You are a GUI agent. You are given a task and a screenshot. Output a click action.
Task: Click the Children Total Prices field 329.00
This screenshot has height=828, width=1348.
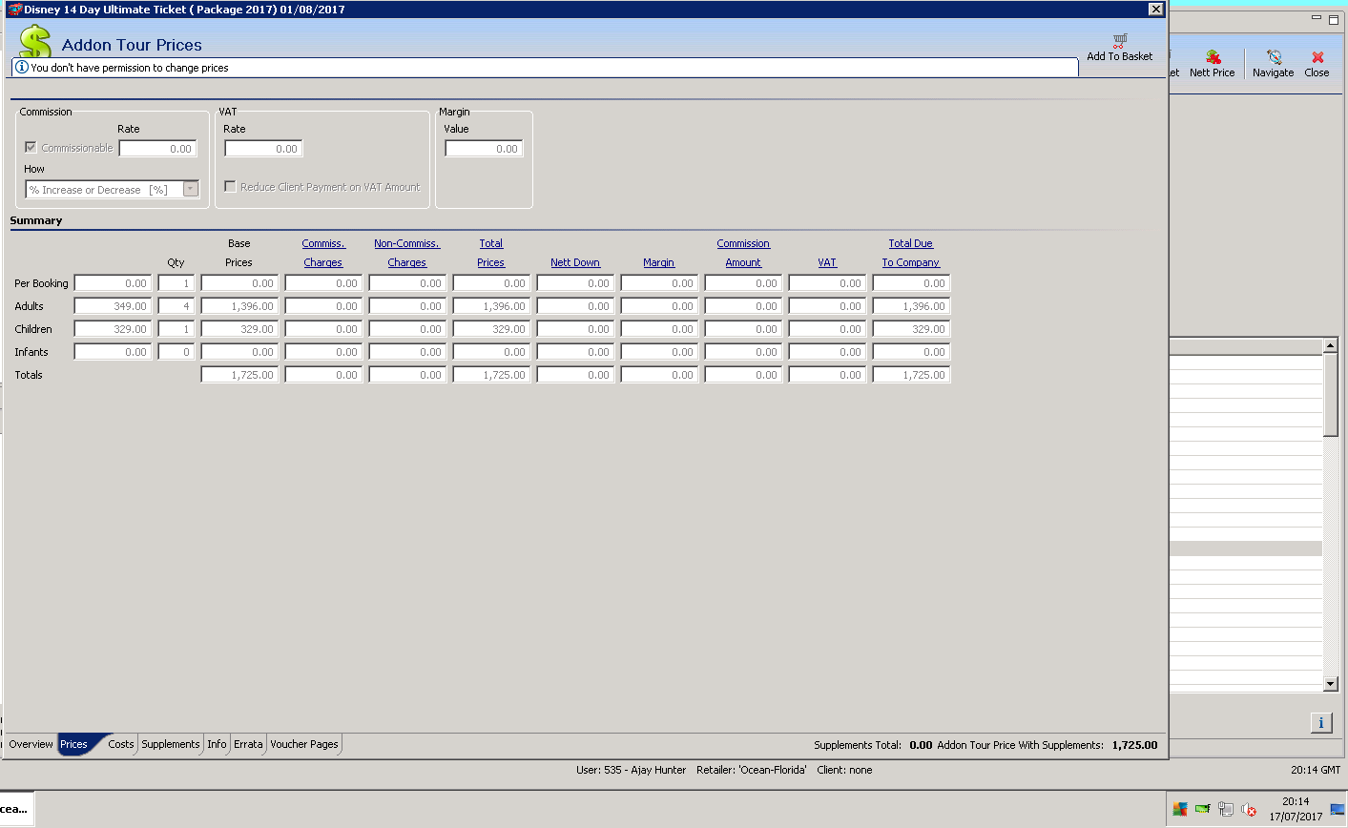[491, 329]
